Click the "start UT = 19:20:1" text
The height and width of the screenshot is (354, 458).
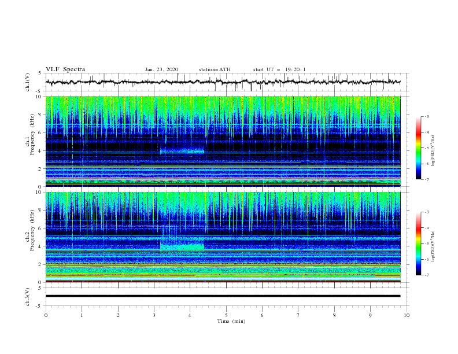tap(279, 69)
